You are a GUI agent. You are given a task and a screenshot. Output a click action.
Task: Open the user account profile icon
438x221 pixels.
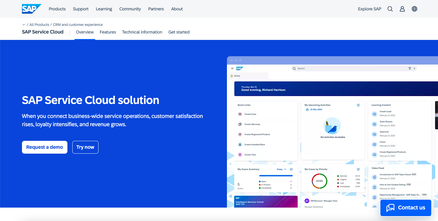point(402,9)
